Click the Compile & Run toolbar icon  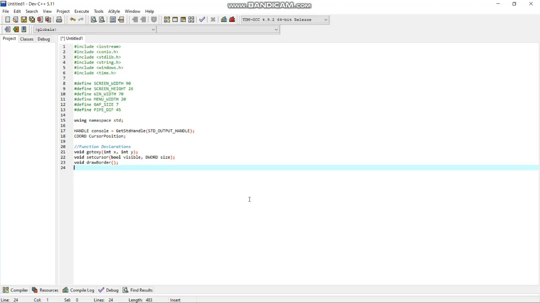(x=183, y=20)
